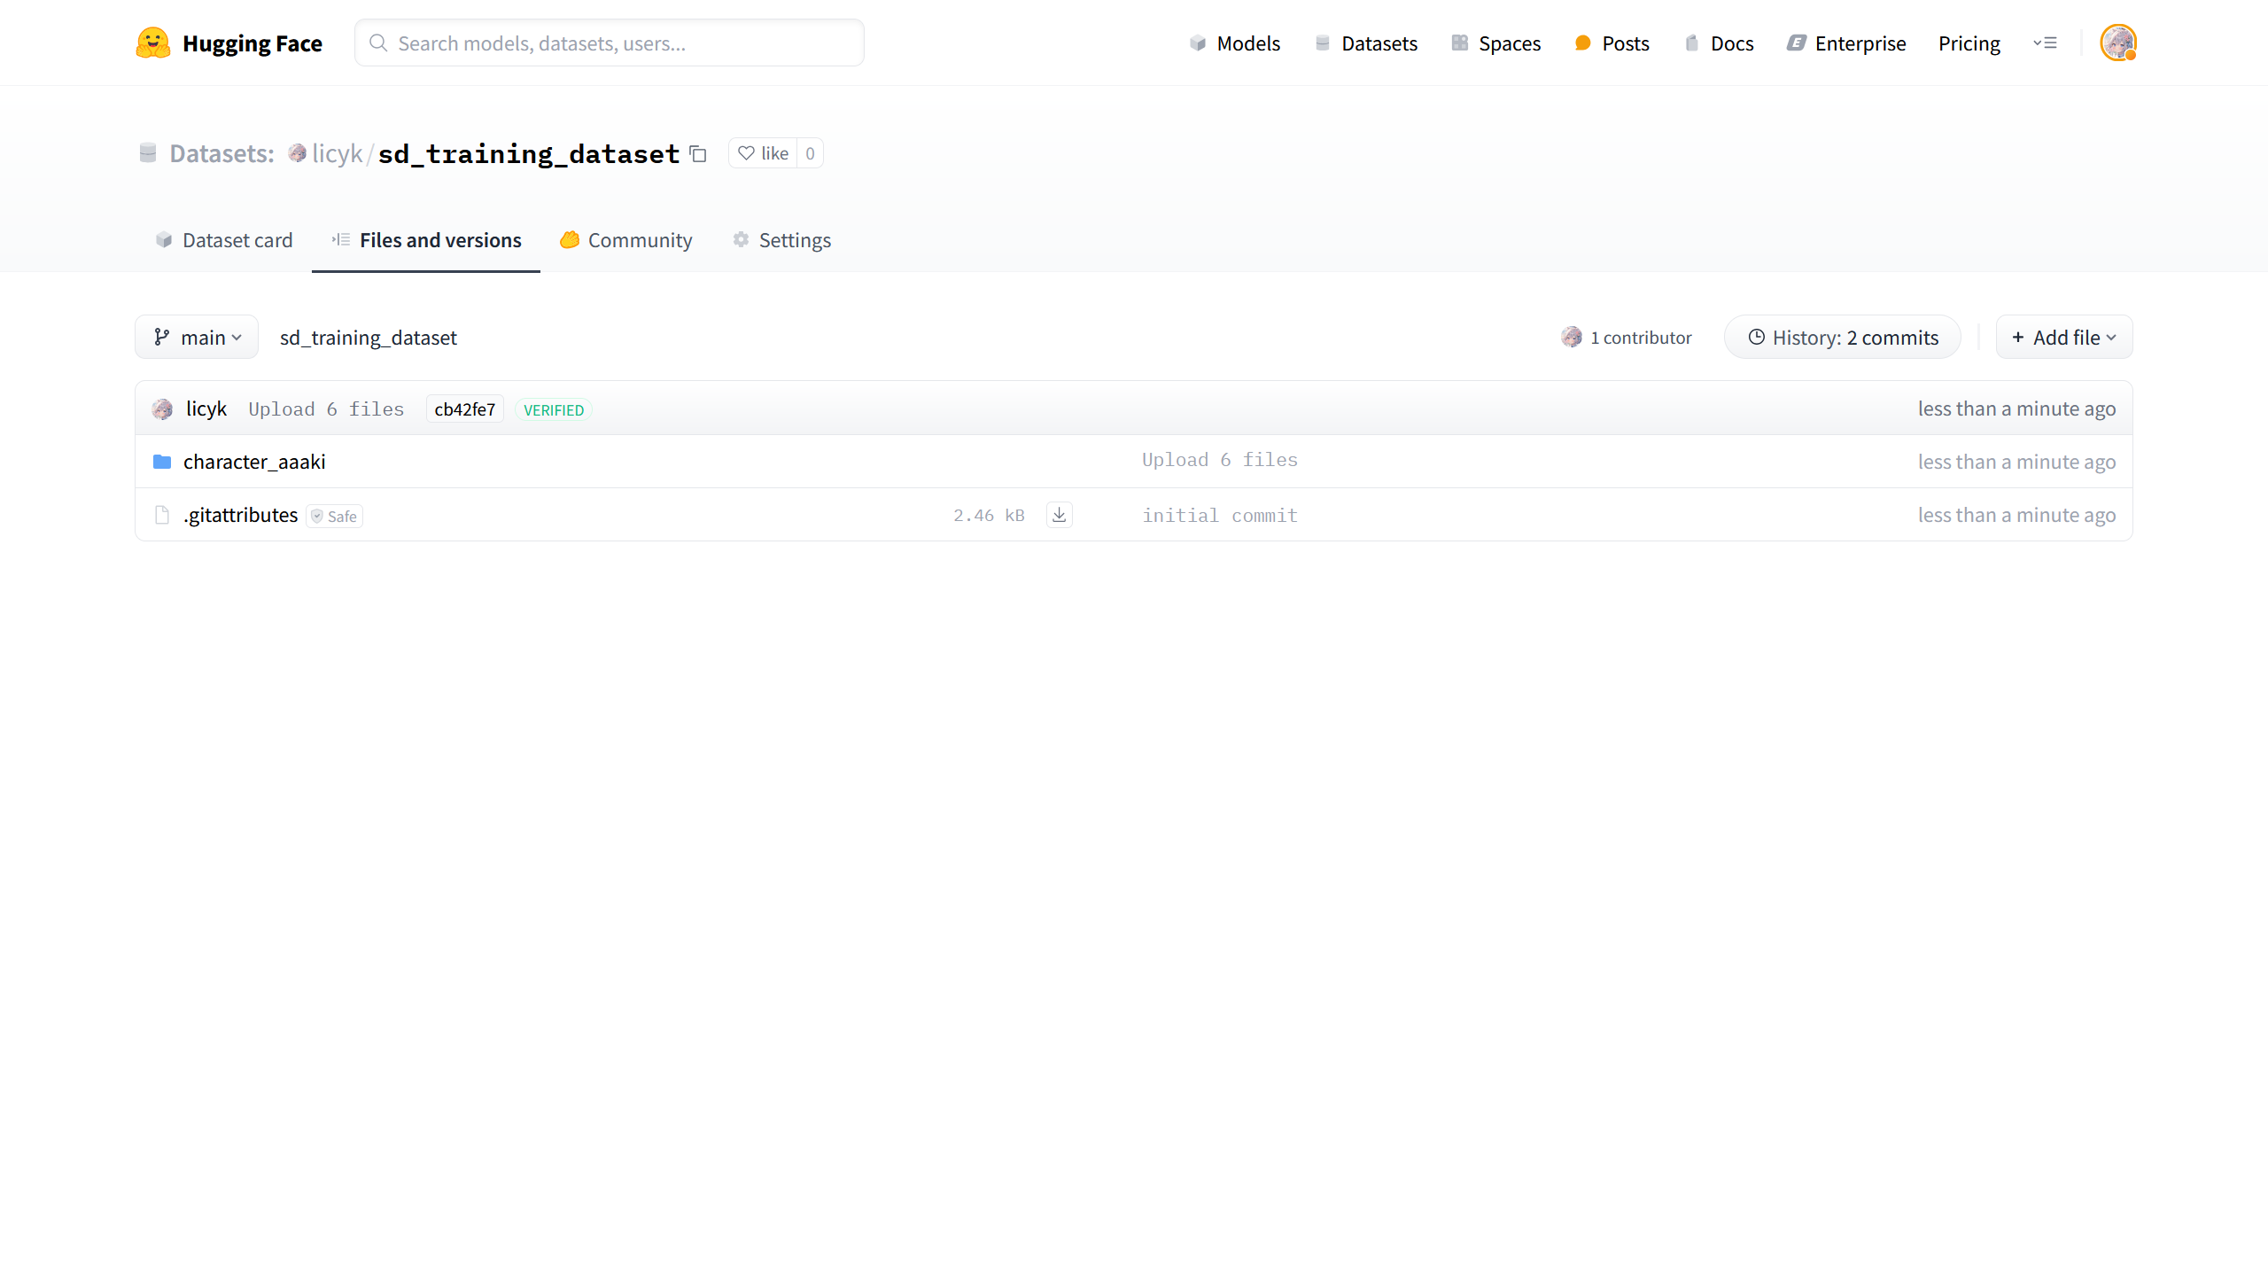The image size is (2268, 1276).
Task: Download the .gitattributes file
Action: 1059,515
